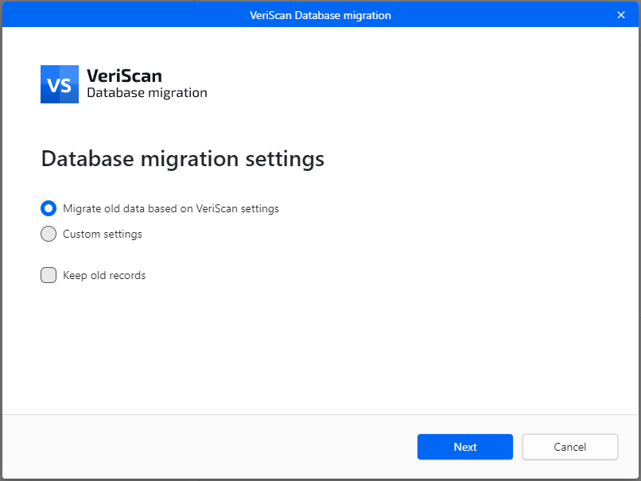Enable the Keep old records checkbox
The width and height of the screenshot is (641, 481).
[49, 275]
